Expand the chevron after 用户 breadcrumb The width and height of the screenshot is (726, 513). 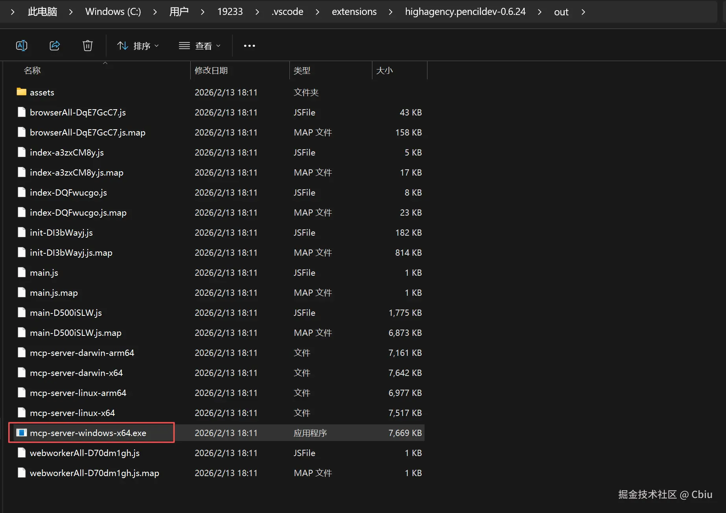pos(203,12)
